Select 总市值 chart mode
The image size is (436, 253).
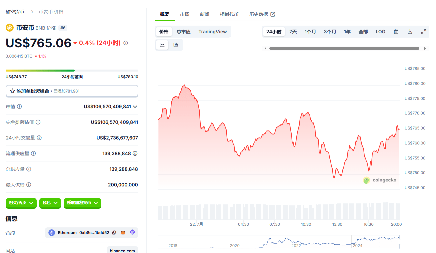coord(184,32)
